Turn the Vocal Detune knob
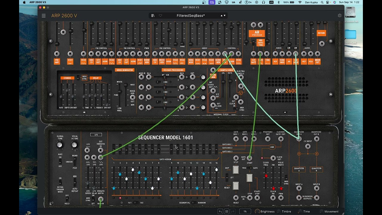 tap(74, 145)
